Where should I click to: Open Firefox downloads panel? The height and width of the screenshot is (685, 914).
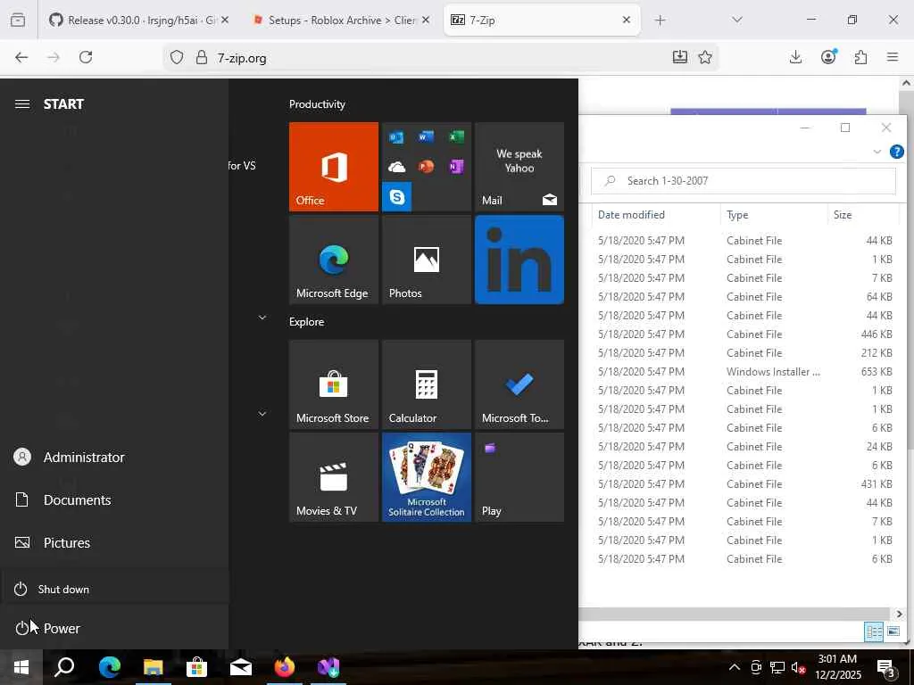coord(795,57)
